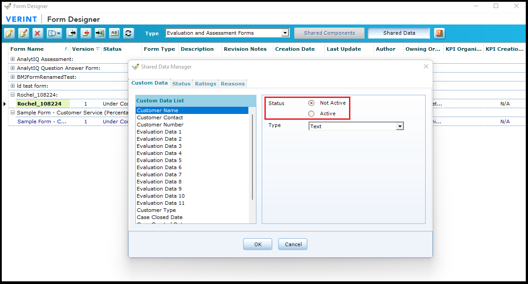Viewport: 528px width, 284px height.
Task: Select the Not Active radio button
Action: pos(312,103)
